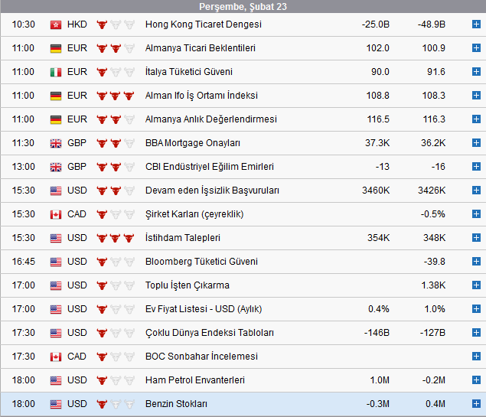Click the US flag on Benzin Stokları row

56,404
